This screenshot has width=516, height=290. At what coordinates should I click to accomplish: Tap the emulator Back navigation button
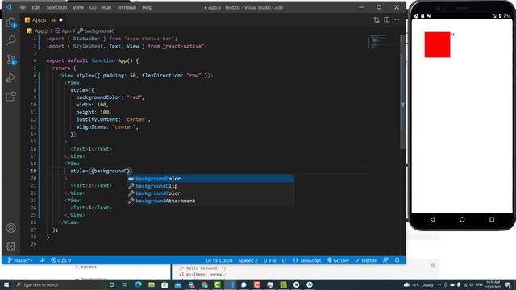(x=432, y=219)
